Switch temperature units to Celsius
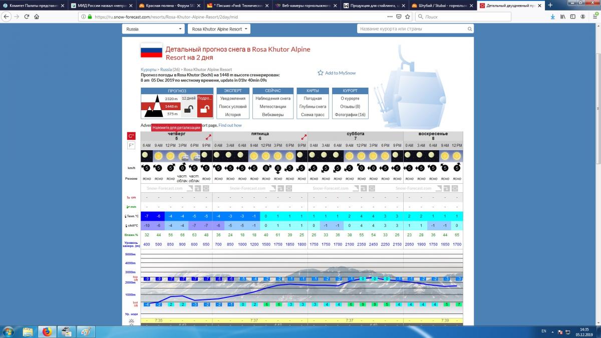Screen dimensions: 601x338 coord(131,136)
